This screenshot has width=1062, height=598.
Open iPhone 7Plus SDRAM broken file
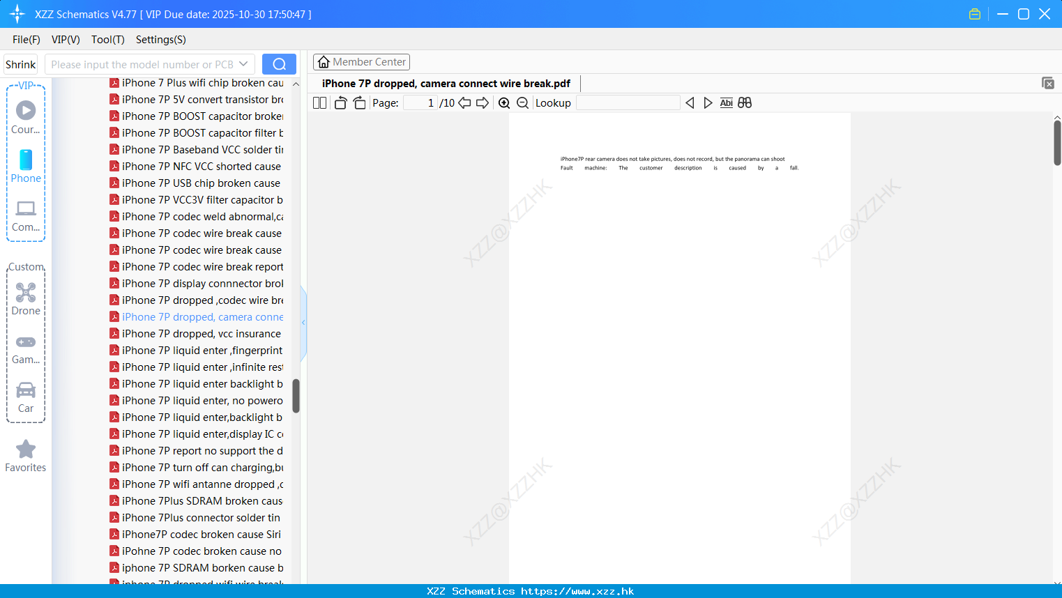point(196,501)
